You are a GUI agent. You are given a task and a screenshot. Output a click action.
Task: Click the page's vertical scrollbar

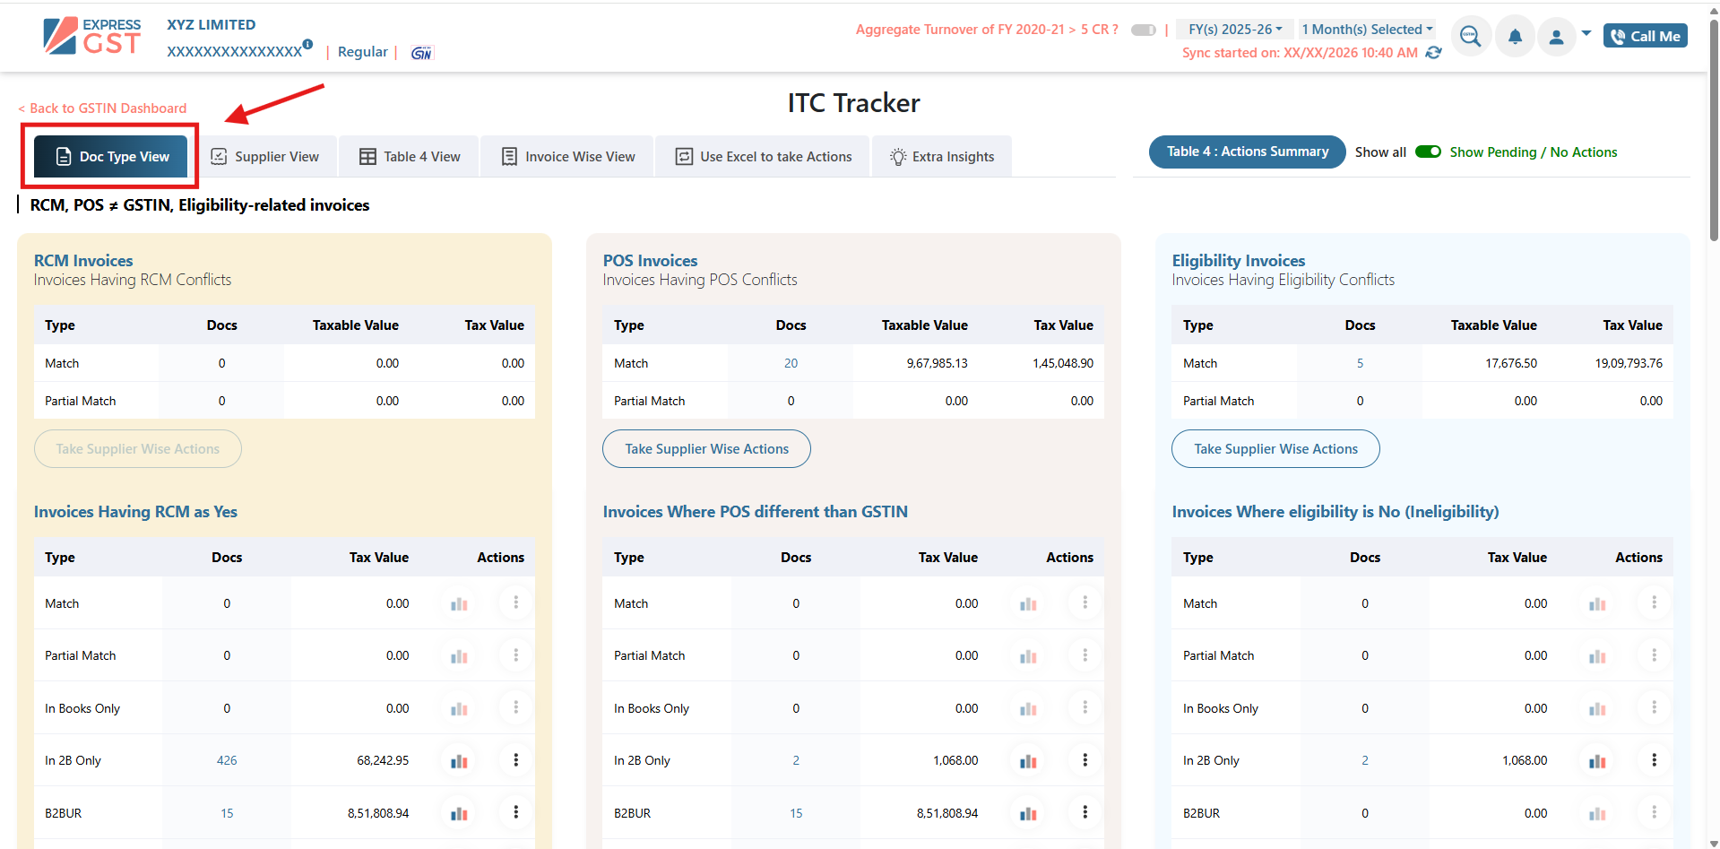click(x=1713, y=134)
